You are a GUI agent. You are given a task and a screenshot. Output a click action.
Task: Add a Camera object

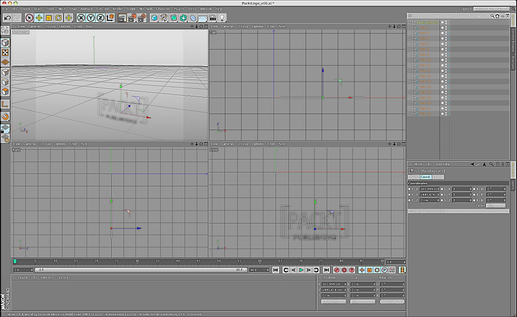point(212,18)
